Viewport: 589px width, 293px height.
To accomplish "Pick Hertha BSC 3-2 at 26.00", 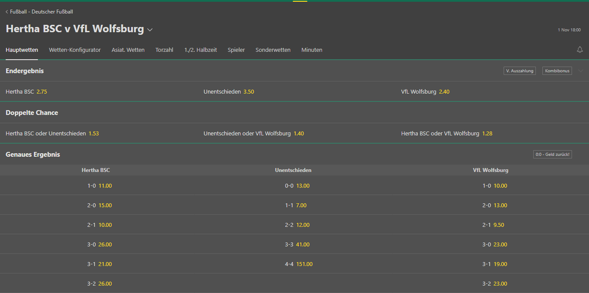I will click(99, 283).
